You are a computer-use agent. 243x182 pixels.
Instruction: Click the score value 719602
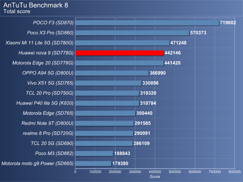click(228, 23)
